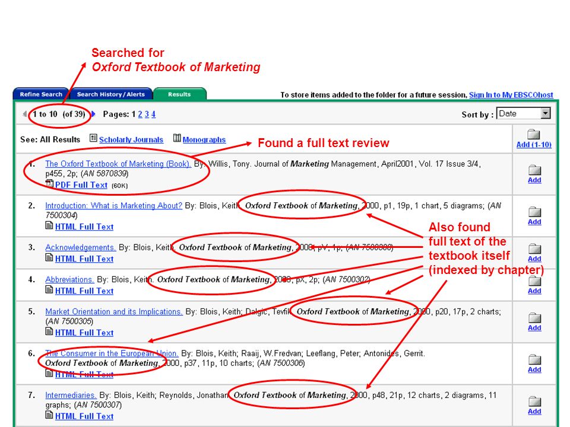
Task: Click Add link for result 1
Action: pos(535,180)
